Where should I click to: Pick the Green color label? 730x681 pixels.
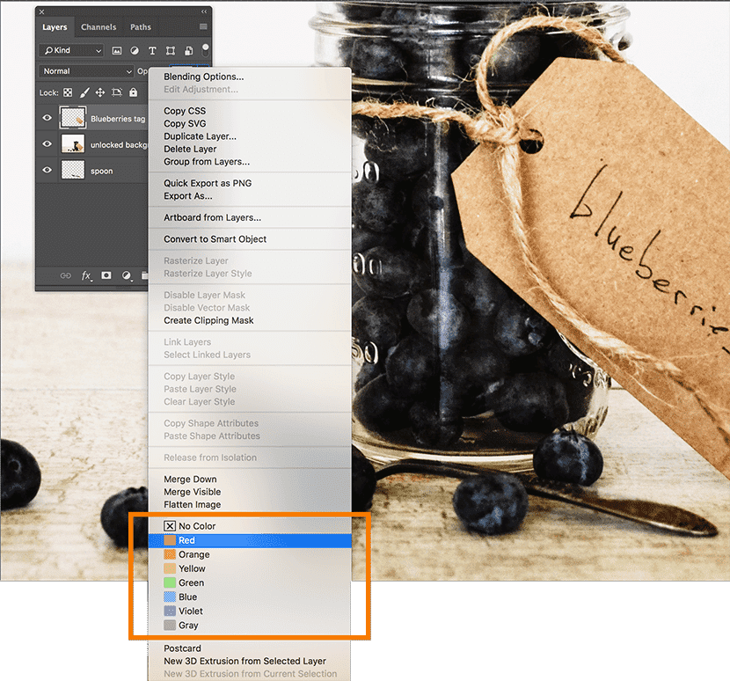click(191, 582)
